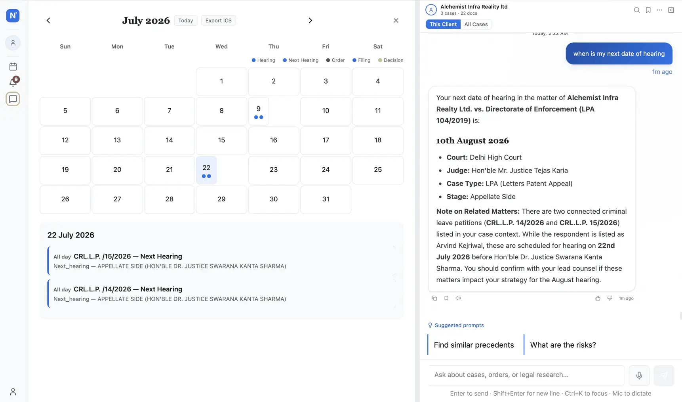Viewport: 682px width, 402px height.
Task: Select July 22 in the calendar
Action: (x=206, y=170)
